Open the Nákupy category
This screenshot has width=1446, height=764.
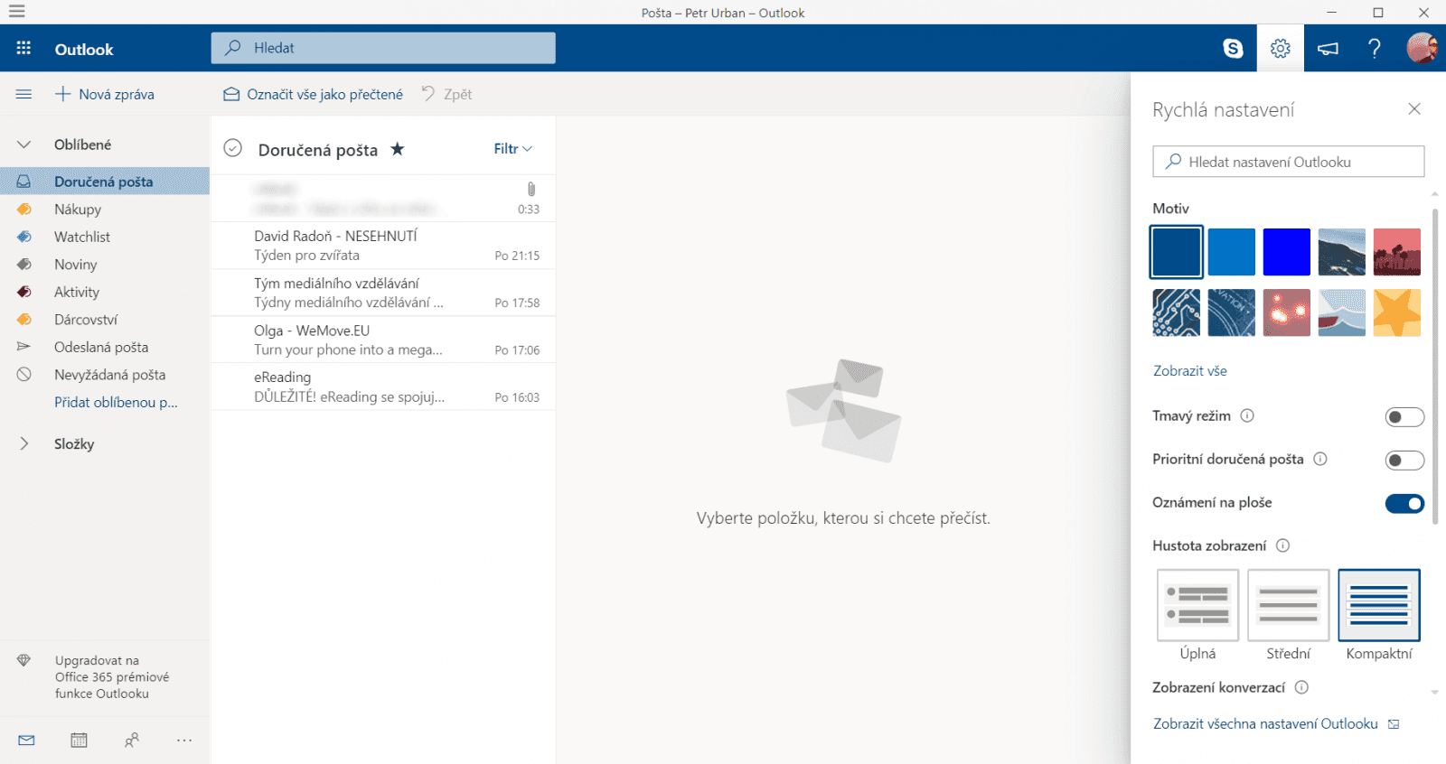pyautogui.click(x=105, y=210)
